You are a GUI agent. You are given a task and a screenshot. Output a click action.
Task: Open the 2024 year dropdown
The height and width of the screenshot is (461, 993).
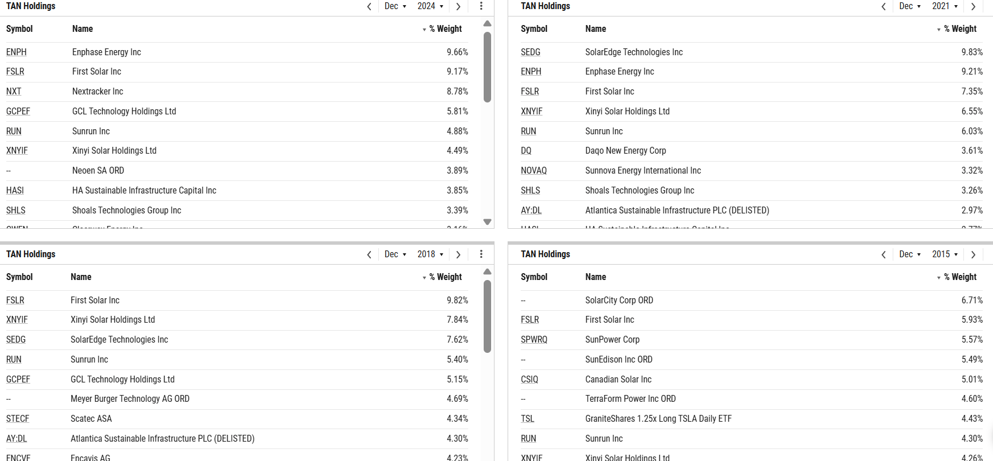tap(430, 6)
